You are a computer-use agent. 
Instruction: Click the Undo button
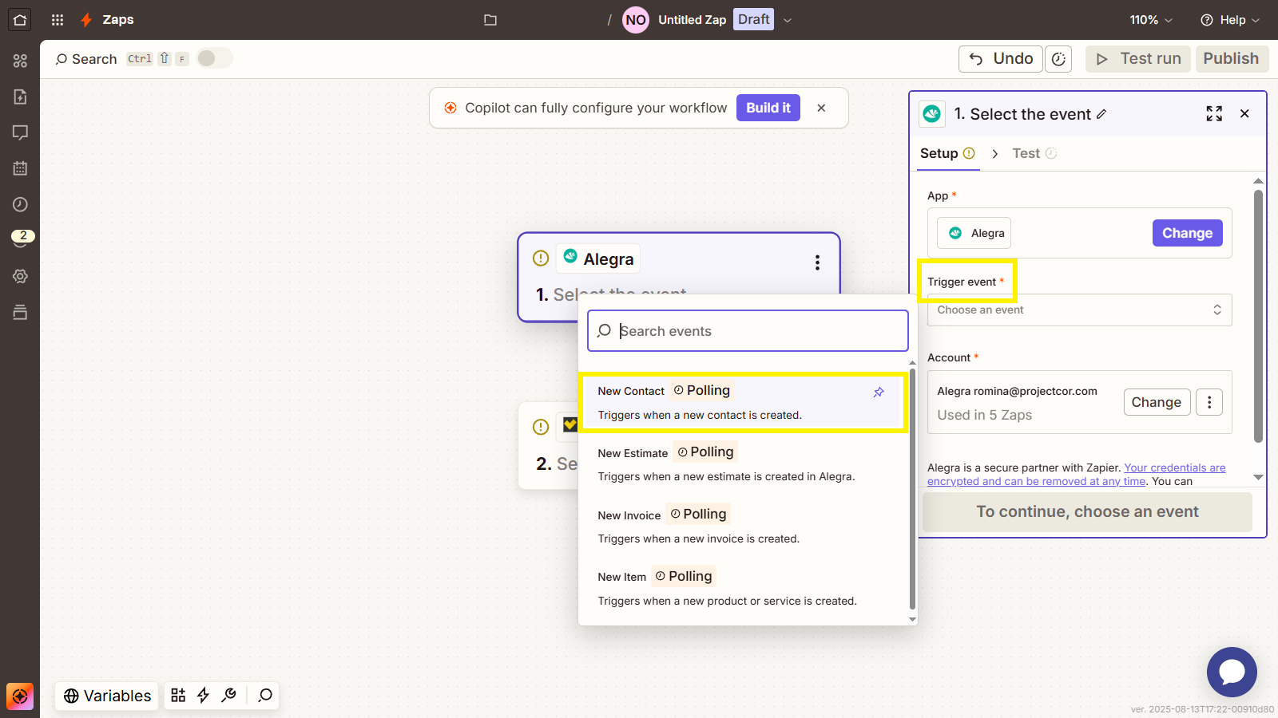[1001, 59]
